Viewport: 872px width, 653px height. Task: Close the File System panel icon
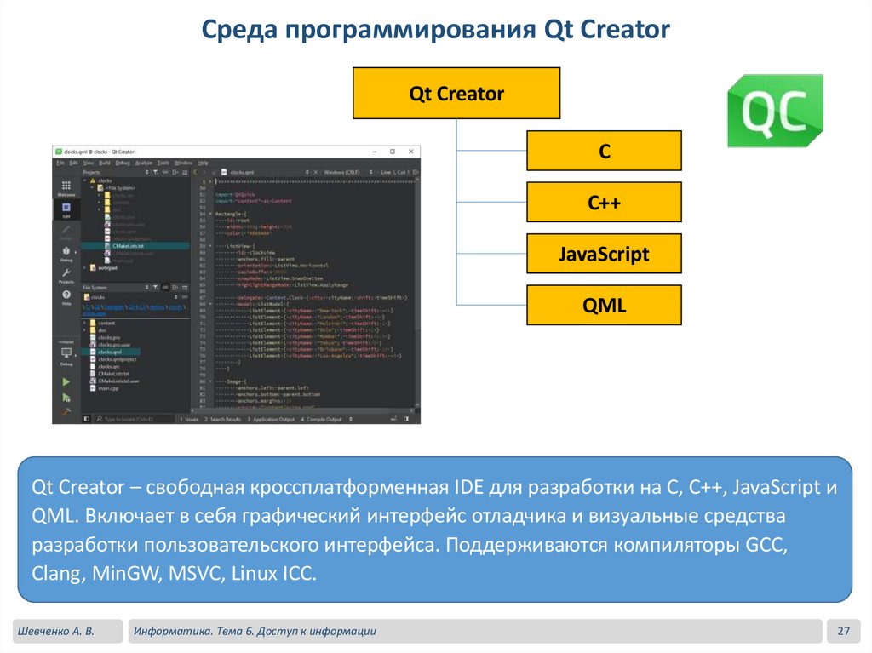pyautogui.click(x=185, y=288)
